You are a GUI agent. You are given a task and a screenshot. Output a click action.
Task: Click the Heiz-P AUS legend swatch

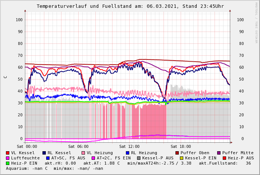point(224,158)
